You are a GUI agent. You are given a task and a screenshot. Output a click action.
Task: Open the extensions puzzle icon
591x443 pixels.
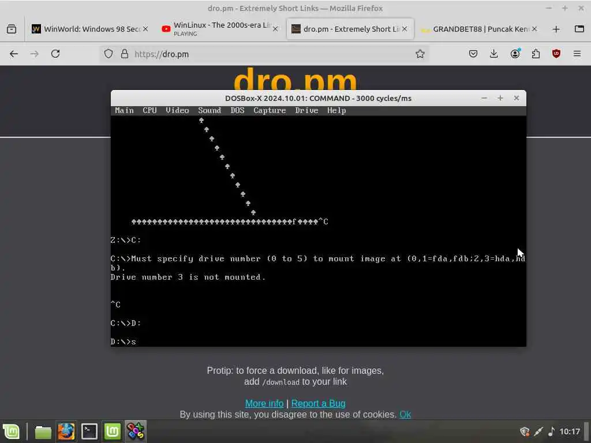[x=536, y=54]
